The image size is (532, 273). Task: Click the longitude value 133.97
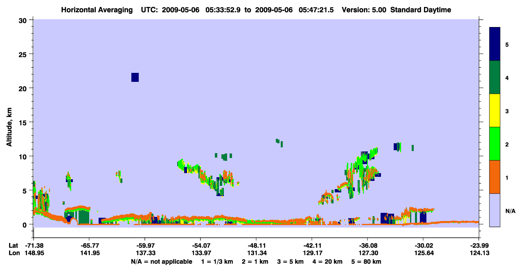[201, 253]
